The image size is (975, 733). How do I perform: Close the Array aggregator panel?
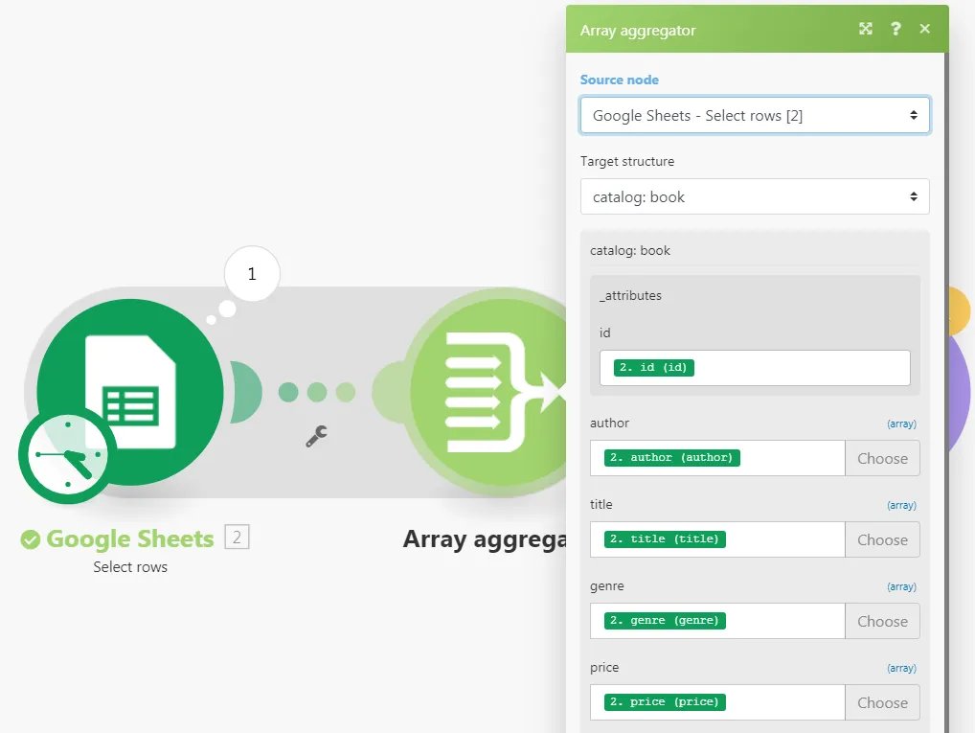click(x=924, y=29)
